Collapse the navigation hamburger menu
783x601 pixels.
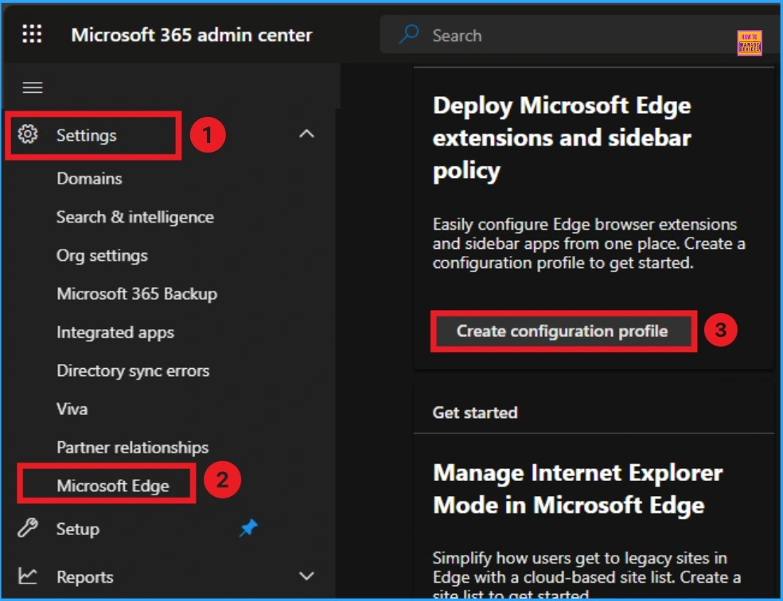33,87
